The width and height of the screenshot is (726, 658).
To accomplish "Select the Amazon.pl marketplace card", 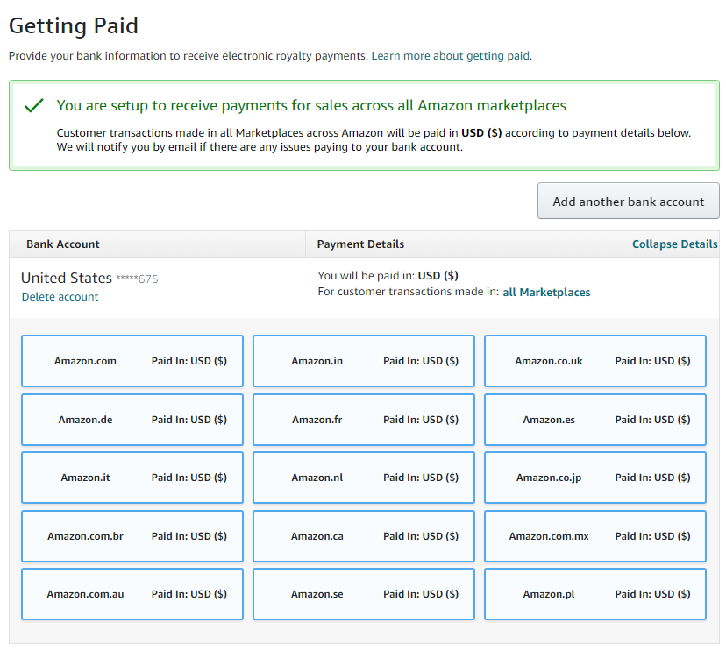I will click(x=595, y=594).
